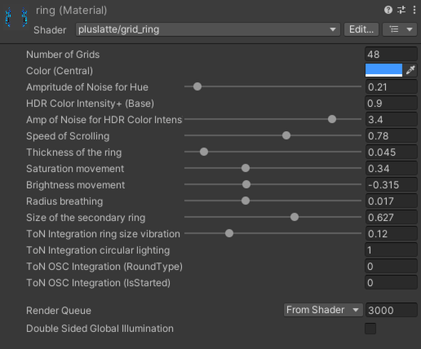421x349 pixels.
Task: Open the Render Queue From Shader dropdown
Action: tap(323, 310)
